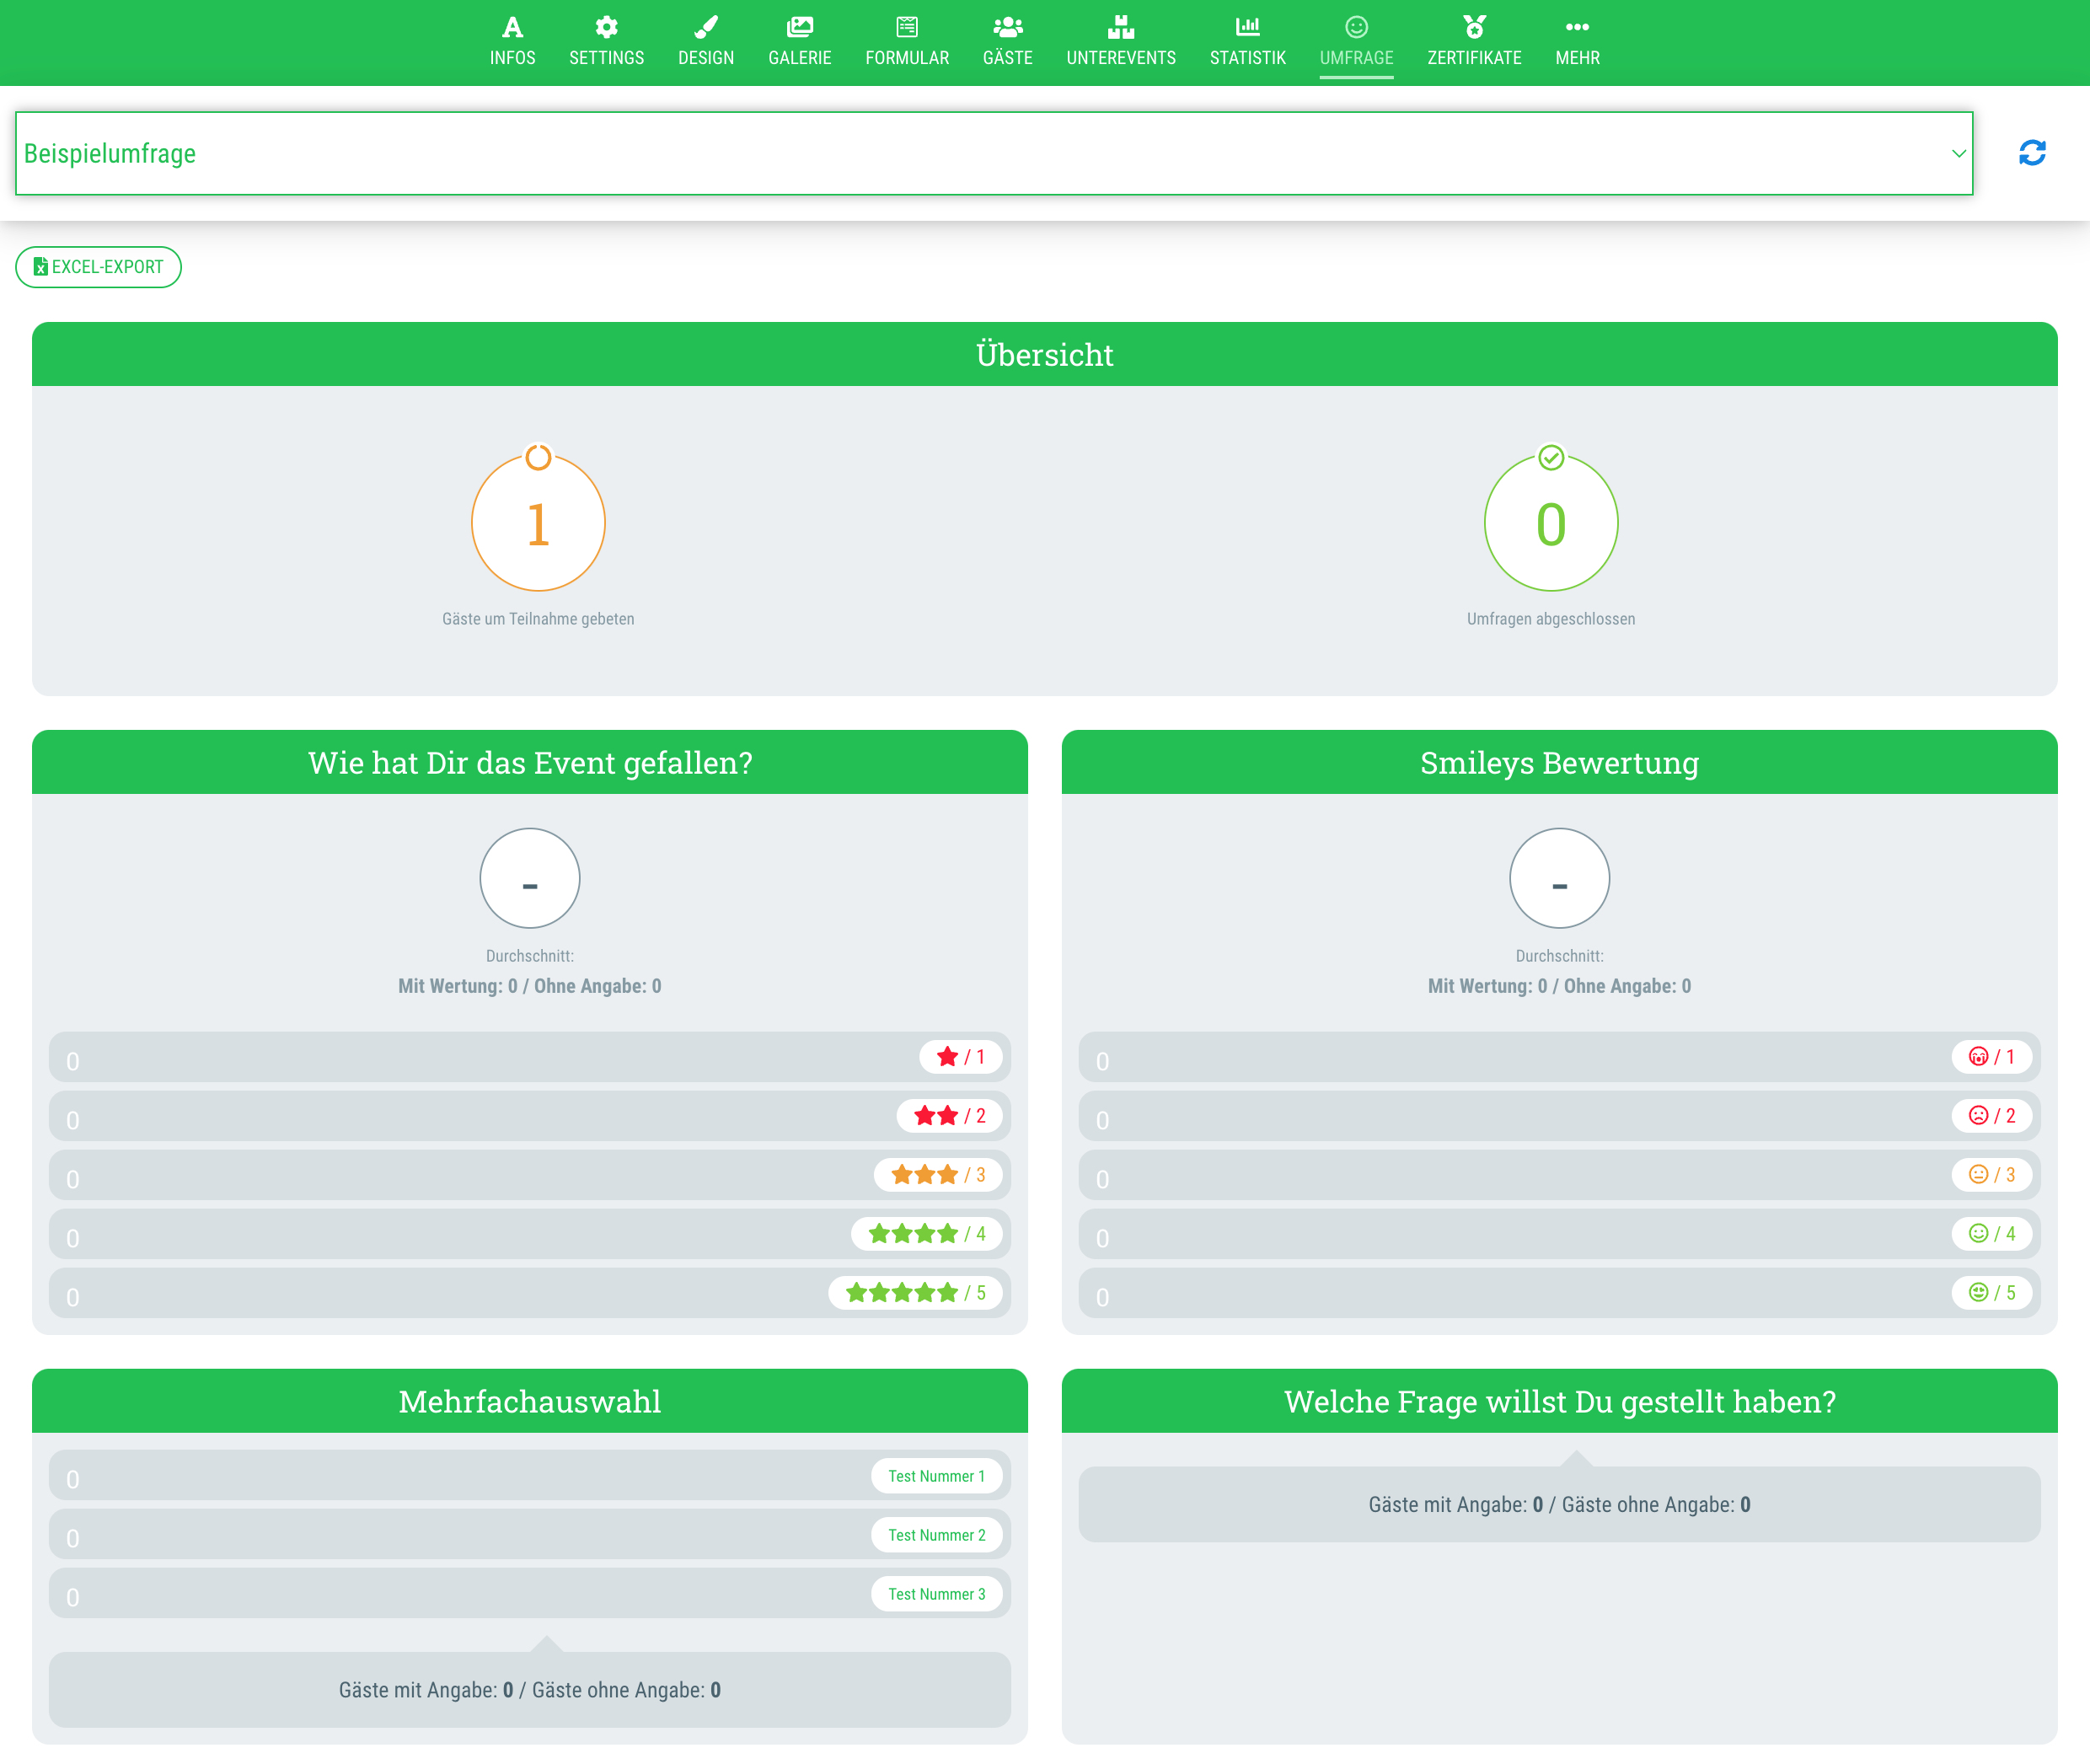Screen dimensions: 2090x1764
Task: Click the Test Nummer 2 label
Action: pyautogui.click(x=936, y=1535)
